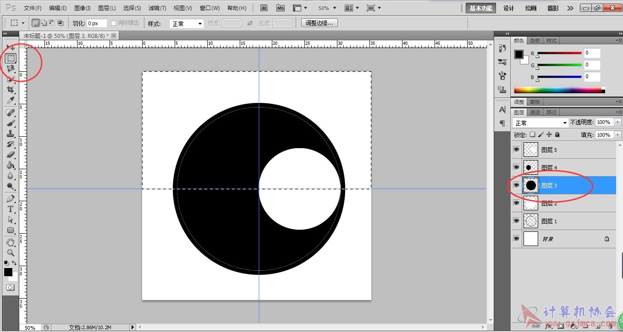Image resolution: width=623 pixels, height=332 pixels.
Task: Select the Path Selection tool
Action: 11,220
